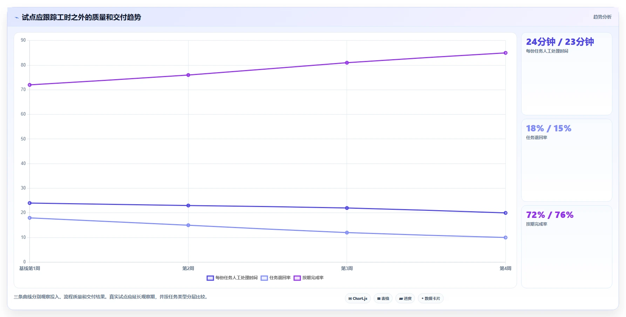Click the title 试点应跟踪工时之外的质量和交付趋势
This screenshot has width=626, height=317.
tap(81, 18)
